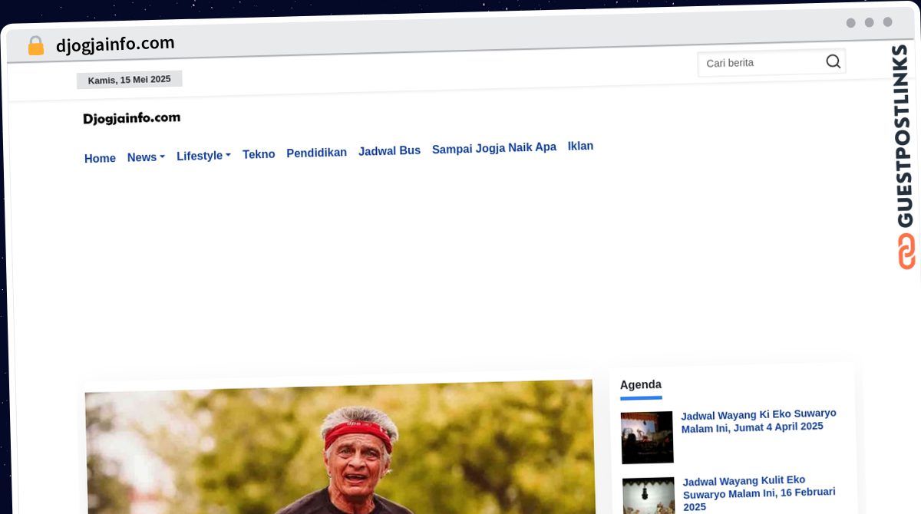Click the Kamis, 15 Mei 2025 date label
This screenshot has height=514, width=921.
[129, 80]
